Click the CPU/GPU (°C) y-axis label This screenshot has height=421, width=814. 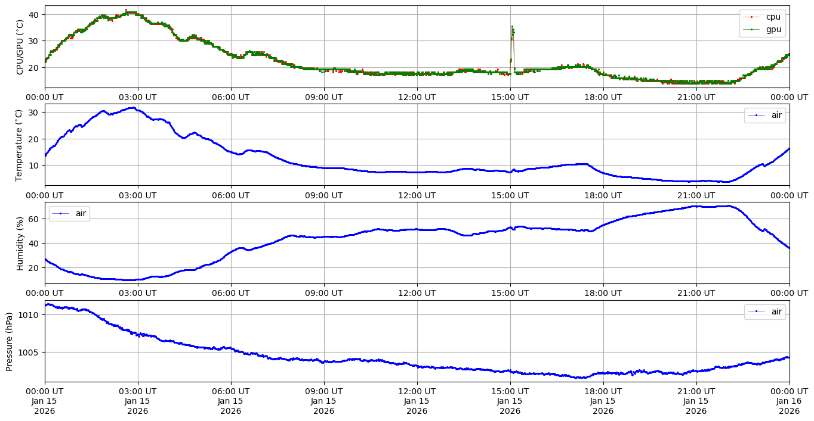(20, 47)
